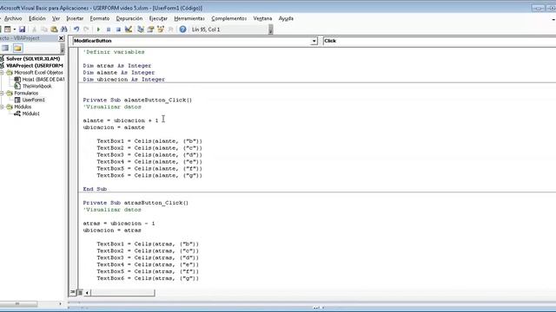
Task: Select Módulo1 in the project tree
Action: click(31, 114)
